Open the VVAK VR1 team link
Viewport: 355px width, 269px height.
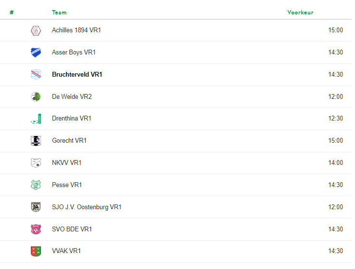tap(66, 251)
